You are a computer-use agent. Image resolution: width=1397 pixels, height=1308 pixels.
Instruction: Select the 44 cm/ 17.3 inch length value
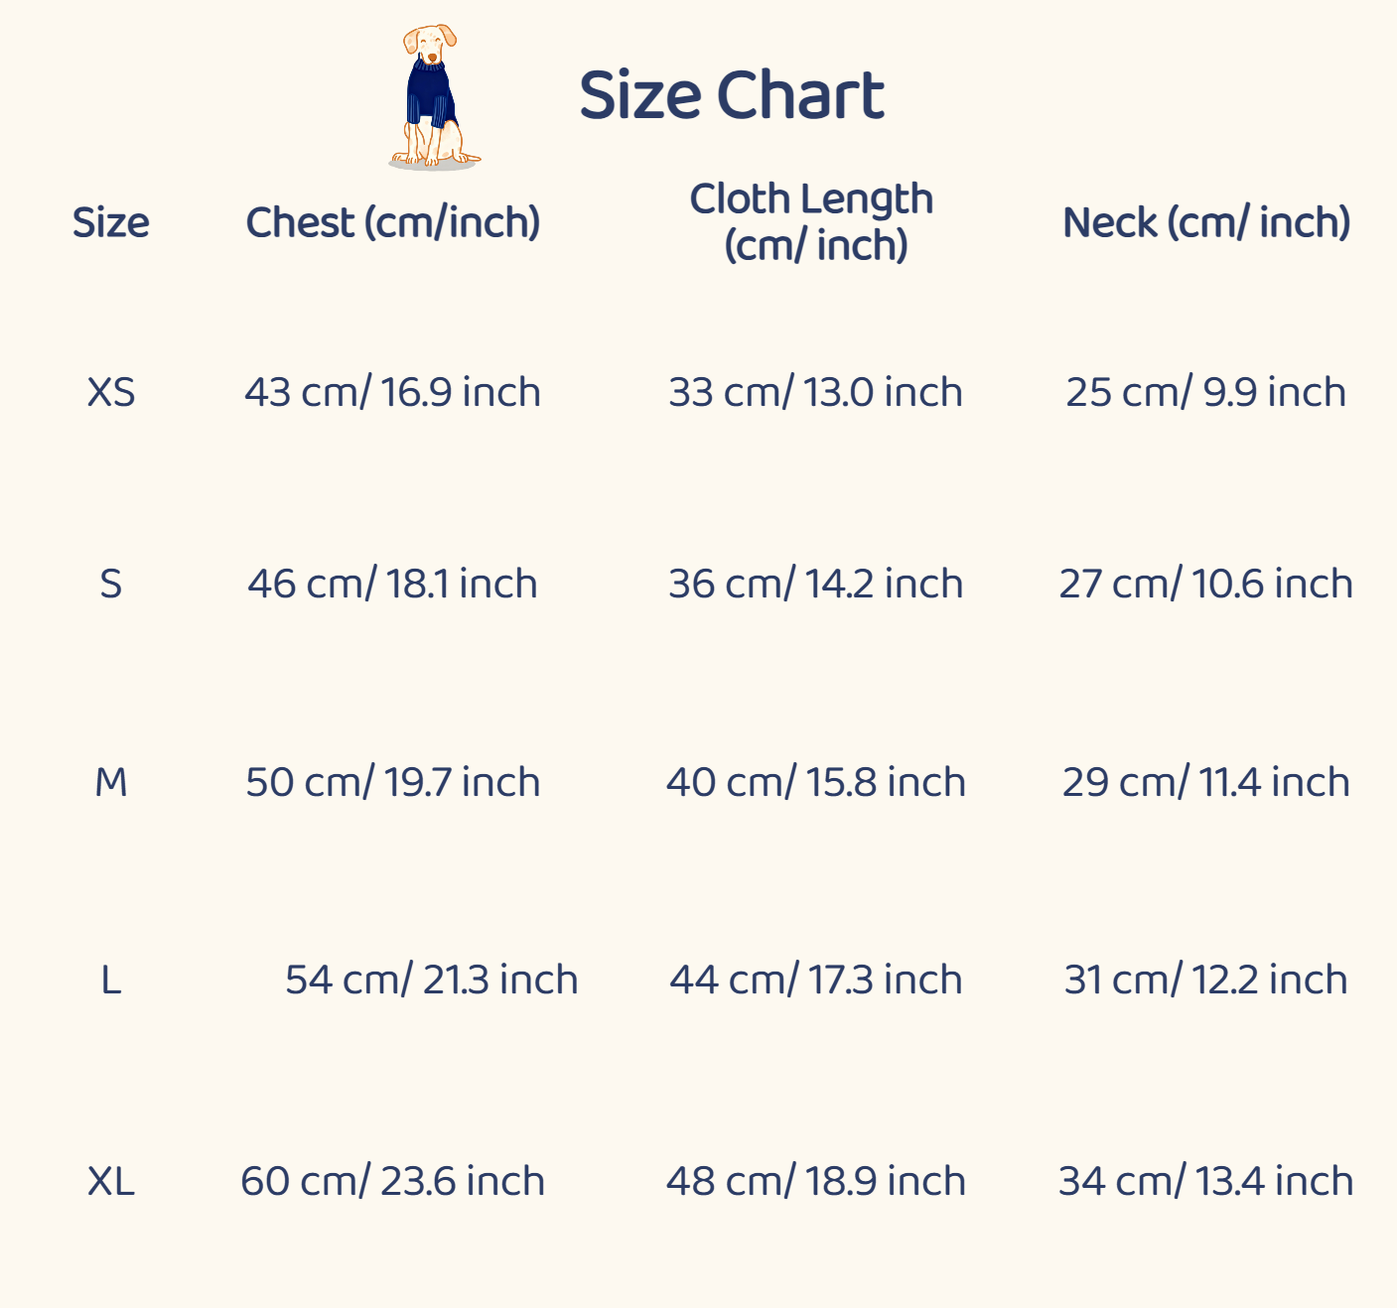point(815,981)
